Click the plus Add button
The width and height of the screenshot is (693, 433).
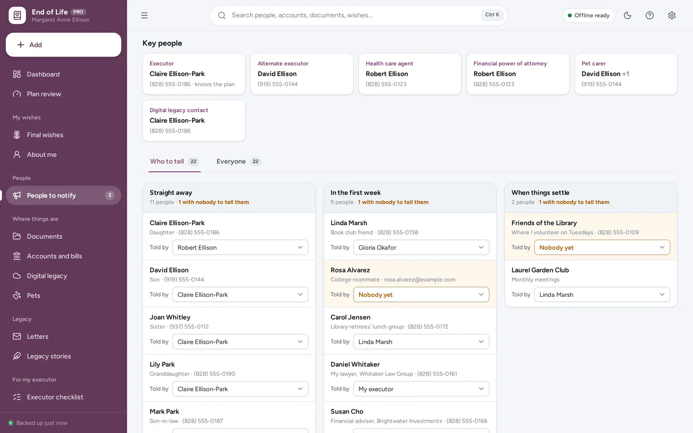point(63,45)
